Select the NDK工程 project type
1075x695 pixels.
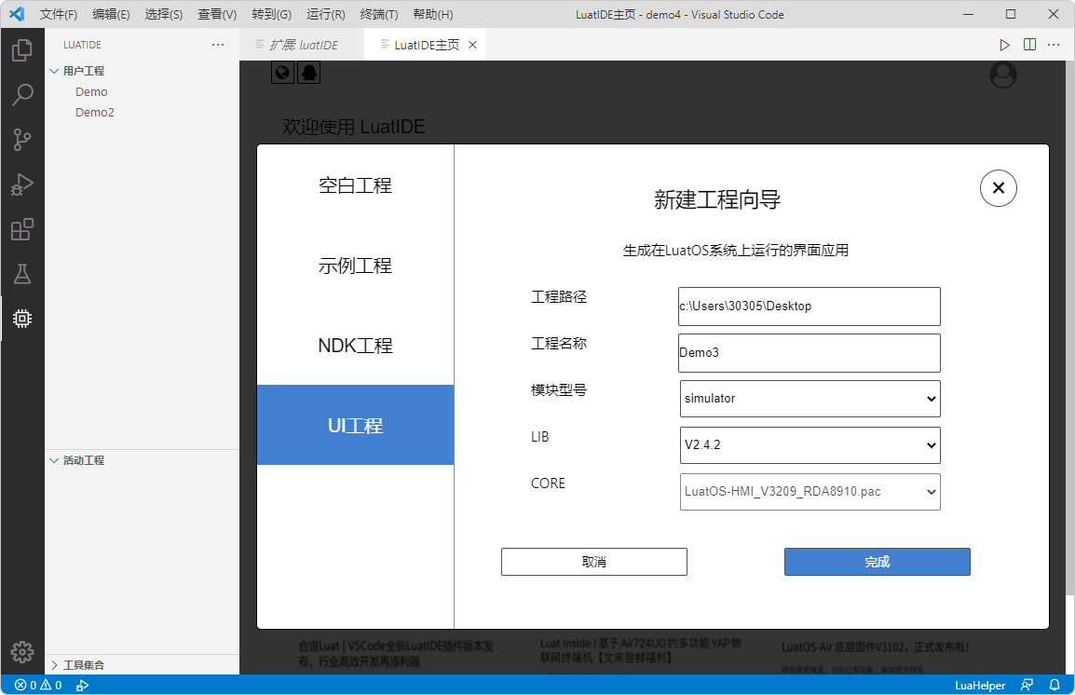(355, 346)
